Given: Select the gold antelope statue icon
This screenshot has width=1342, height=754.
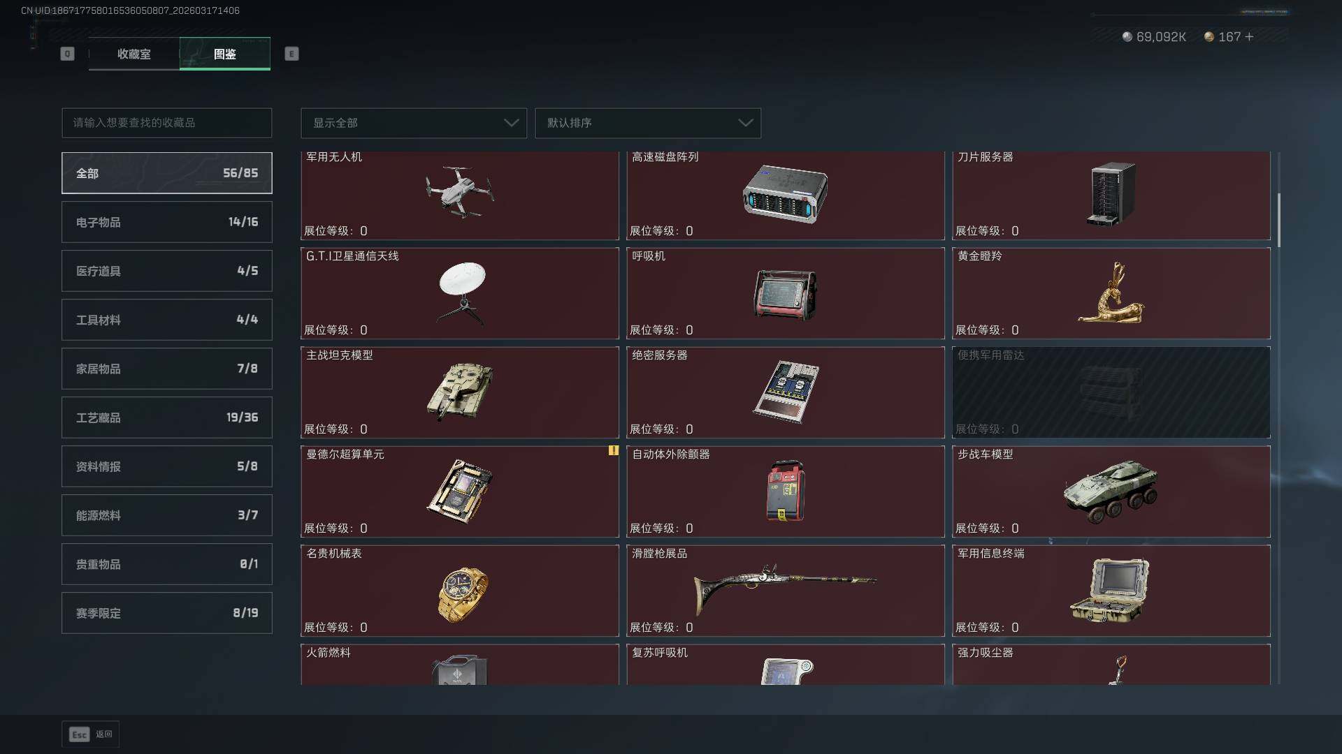Looking at the screenshot, I should (x=1111, y=293).
